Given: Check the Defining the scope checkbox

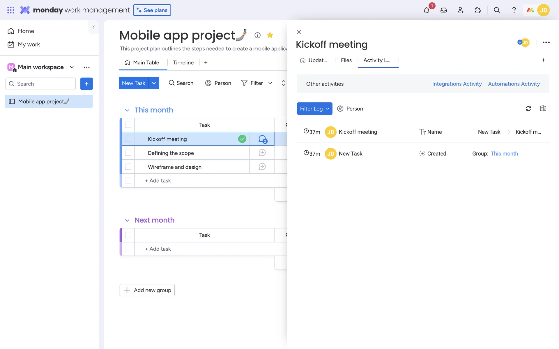Looking at the screenshot, I should [128, 153].
